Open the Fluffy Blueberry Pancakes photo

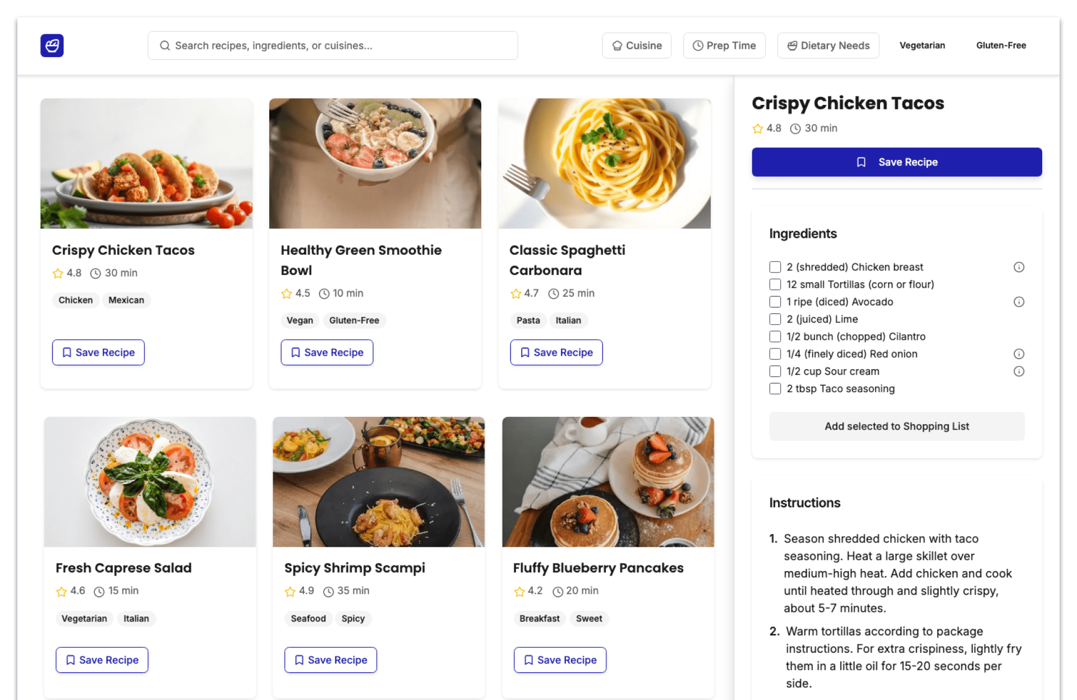point(608,482)
